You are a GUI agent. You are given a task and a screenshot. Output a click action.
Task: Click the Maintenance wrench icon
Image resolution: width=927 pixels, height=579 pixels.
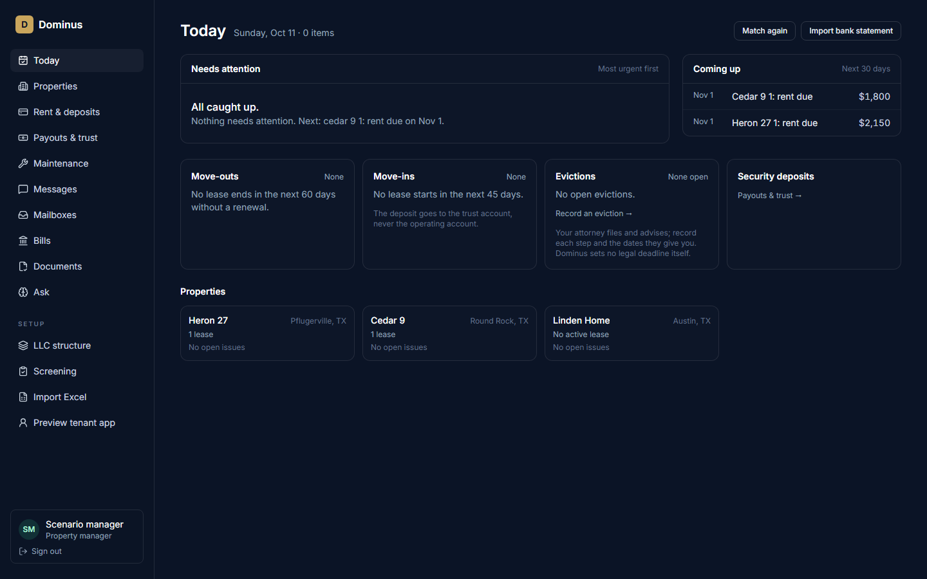pos(23,163)
